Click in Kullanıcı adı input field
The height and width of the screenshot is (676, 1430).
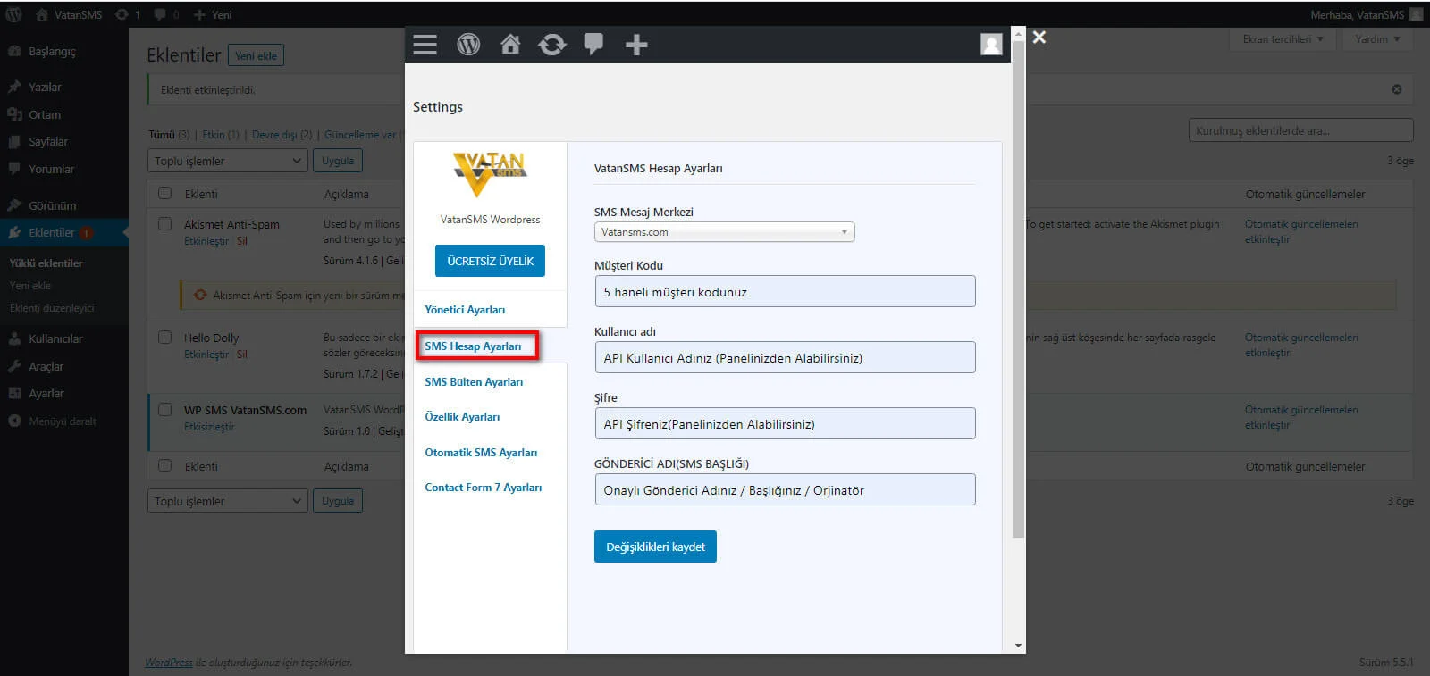point(785,357)
